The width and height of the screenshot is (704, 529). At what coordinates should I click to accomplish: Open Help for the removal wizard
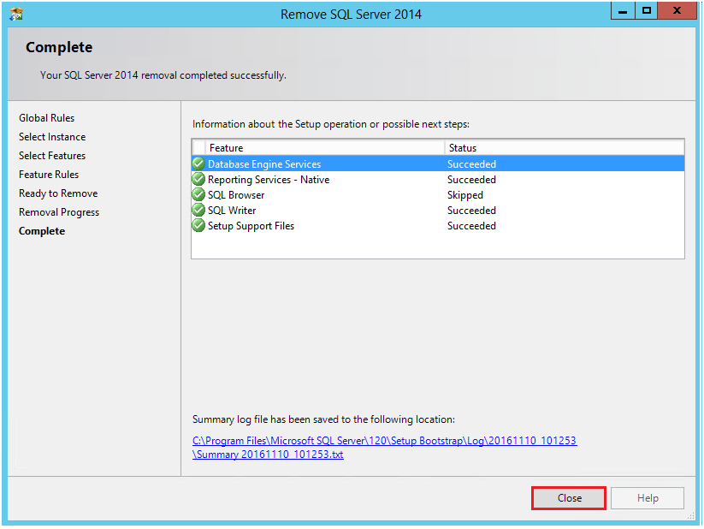(648, 498)
